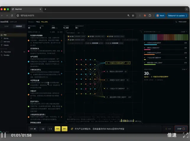Select the 国企IT负责人 persona row
This screenshot has width=190, height=141.
[45, 106]
